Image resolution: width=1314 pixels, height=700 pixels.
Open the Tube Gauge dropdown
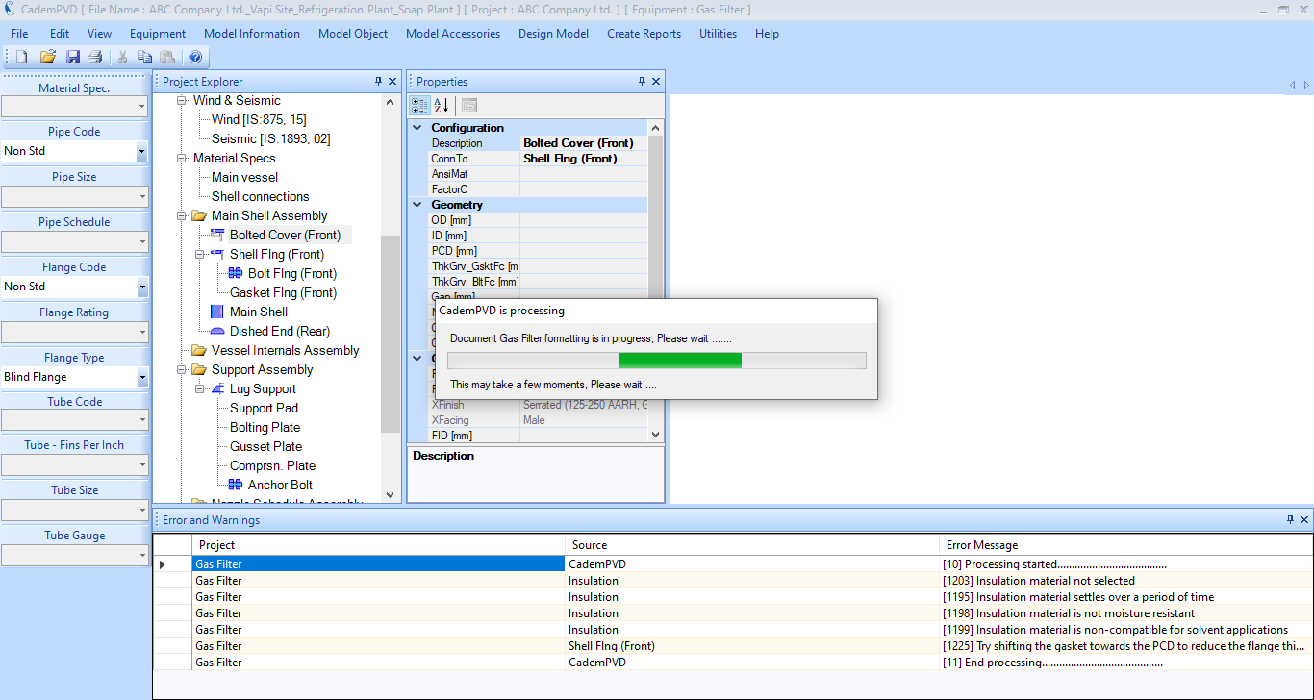141,555
